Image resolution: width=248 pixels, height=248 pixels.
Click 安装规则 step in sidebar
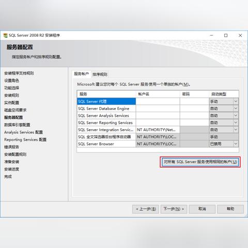(x=11, y=95)
